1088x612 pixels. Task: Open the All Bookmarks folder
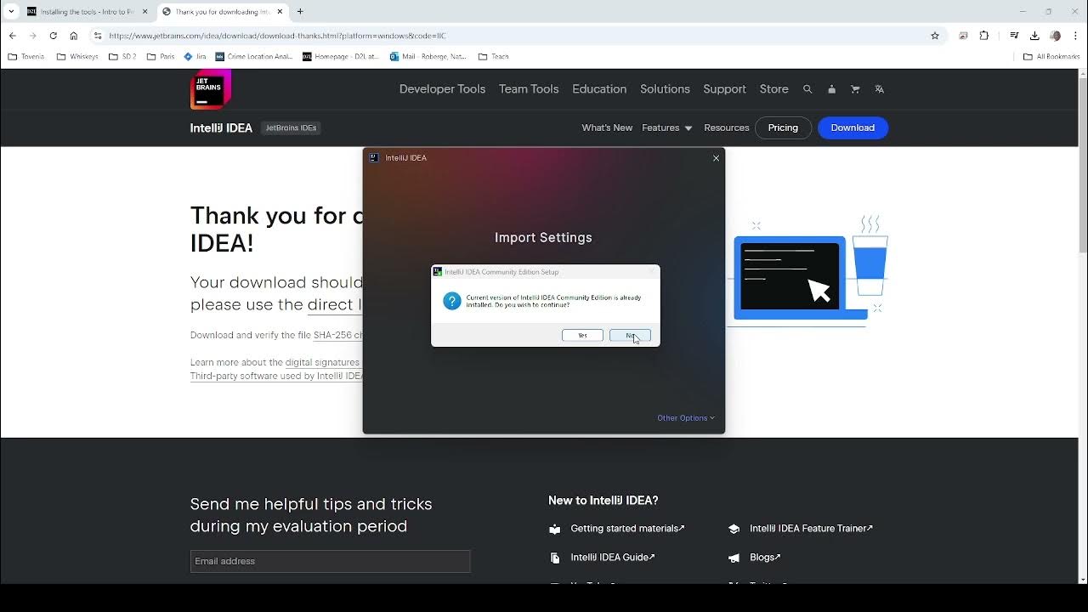(1051, 57)
